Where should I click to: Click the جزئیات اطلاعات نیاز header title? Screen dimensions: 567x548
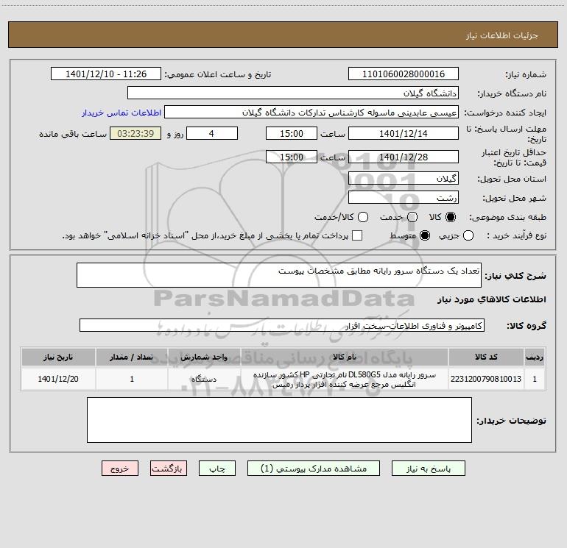coord(502,35)
